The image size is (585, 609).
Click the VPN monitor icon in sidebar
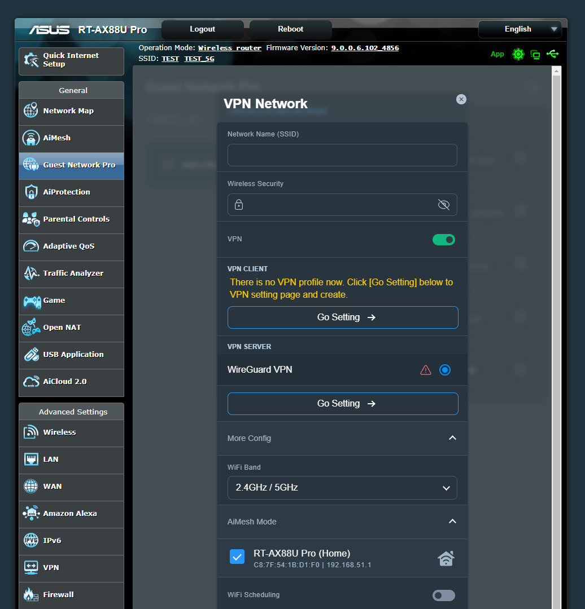point(30,567)
